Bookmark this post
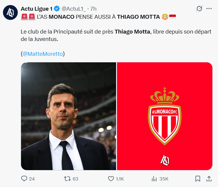This screenshot has width=218, height=187. point(198,179)
